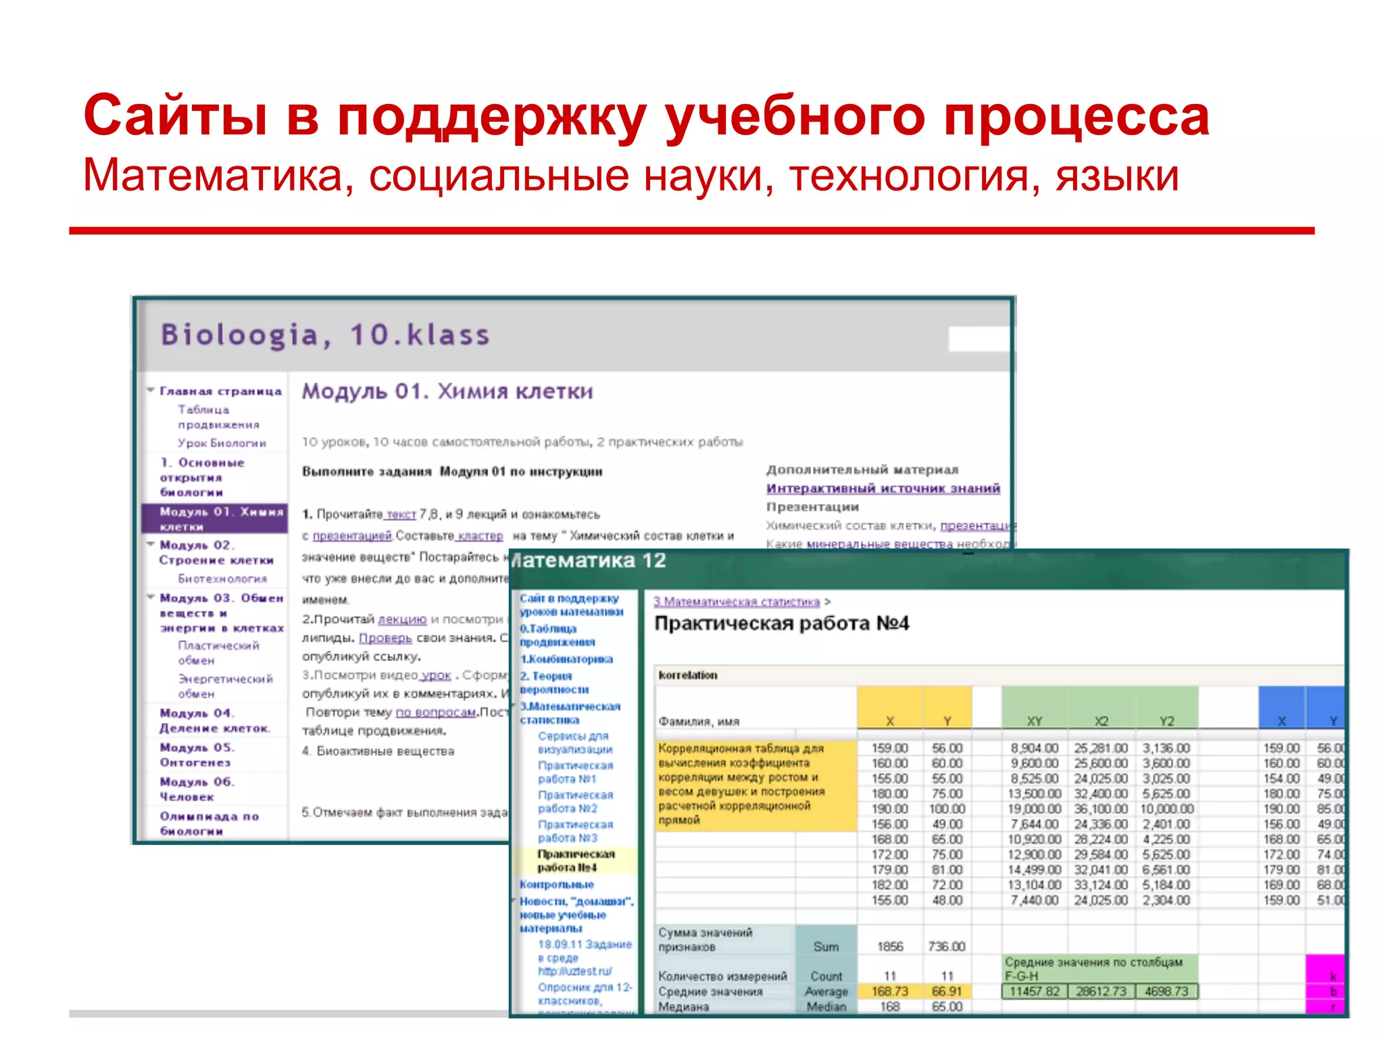Open 0.Таблица продвижения in the Math sidebar
Screen dimensions: 1384x1038
(558, 635)
